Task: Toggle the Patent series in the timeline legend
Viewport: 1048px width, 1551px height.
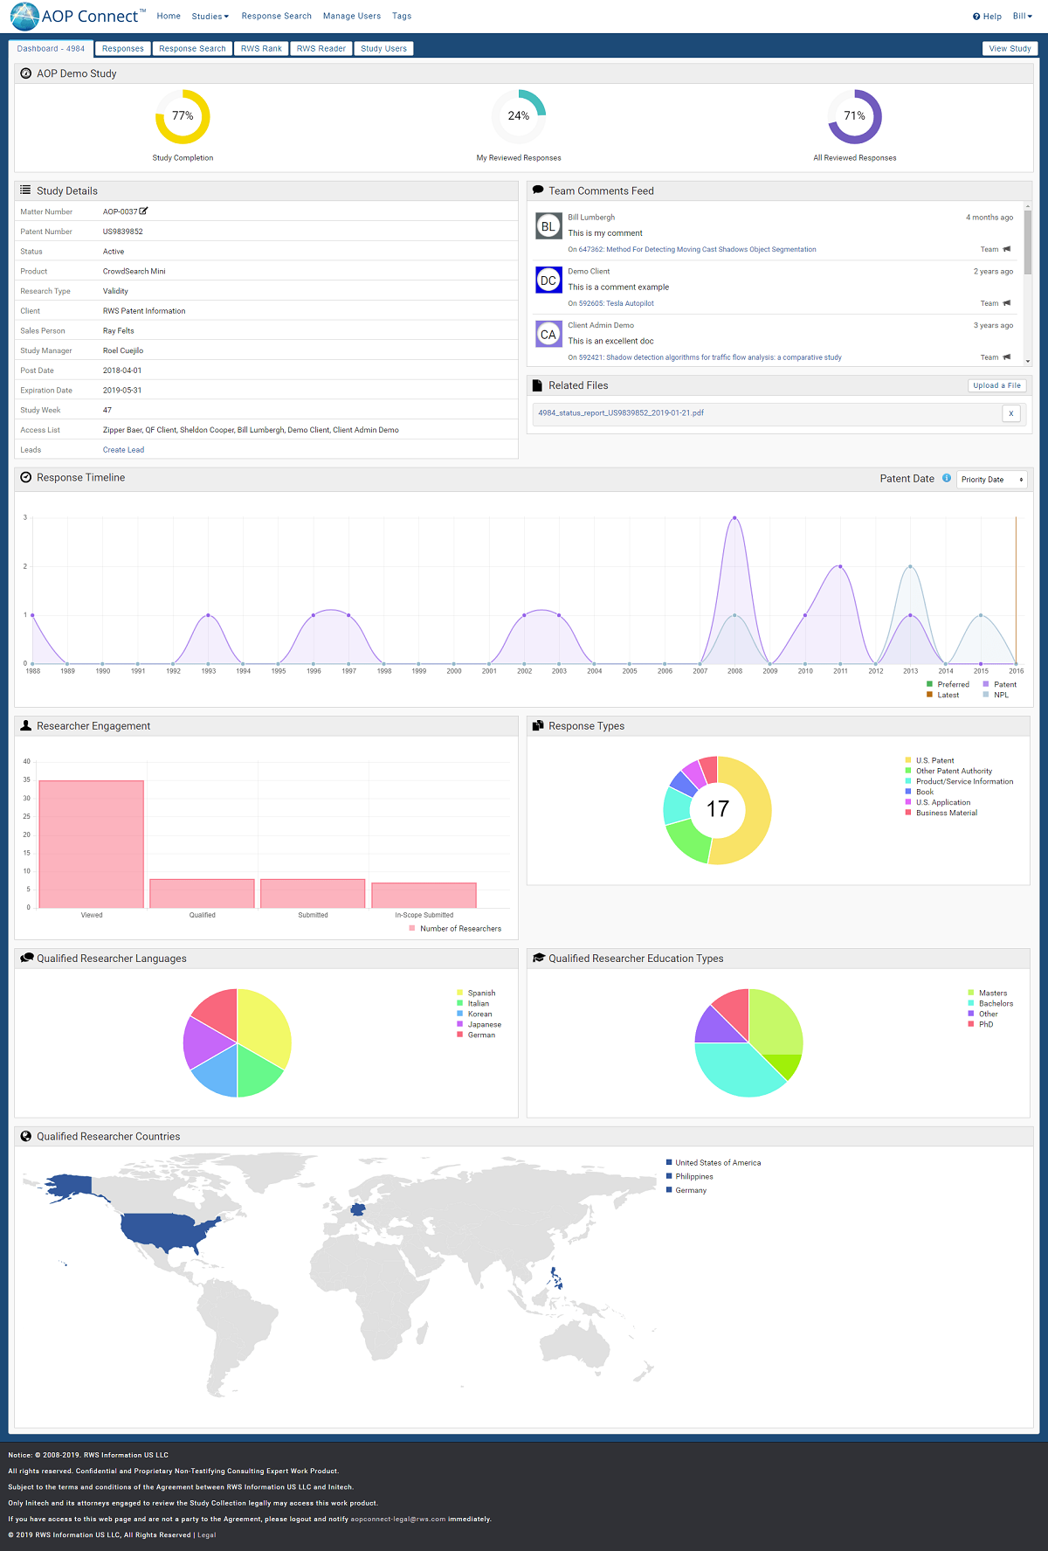Action: coord(999,684)
